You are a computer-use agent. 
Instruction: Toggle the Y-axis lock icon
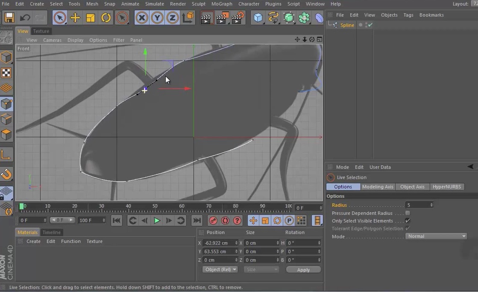point(156,17)
